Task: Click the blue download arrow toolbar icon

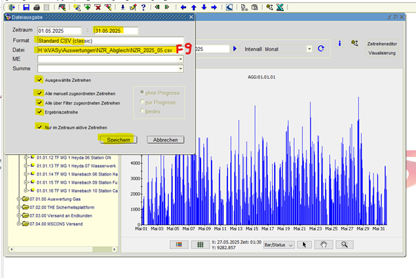Action: pyautogui.click(x=123, y=8)
